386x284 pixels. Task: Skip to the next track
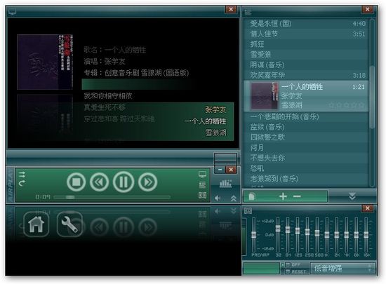[147, 182]
